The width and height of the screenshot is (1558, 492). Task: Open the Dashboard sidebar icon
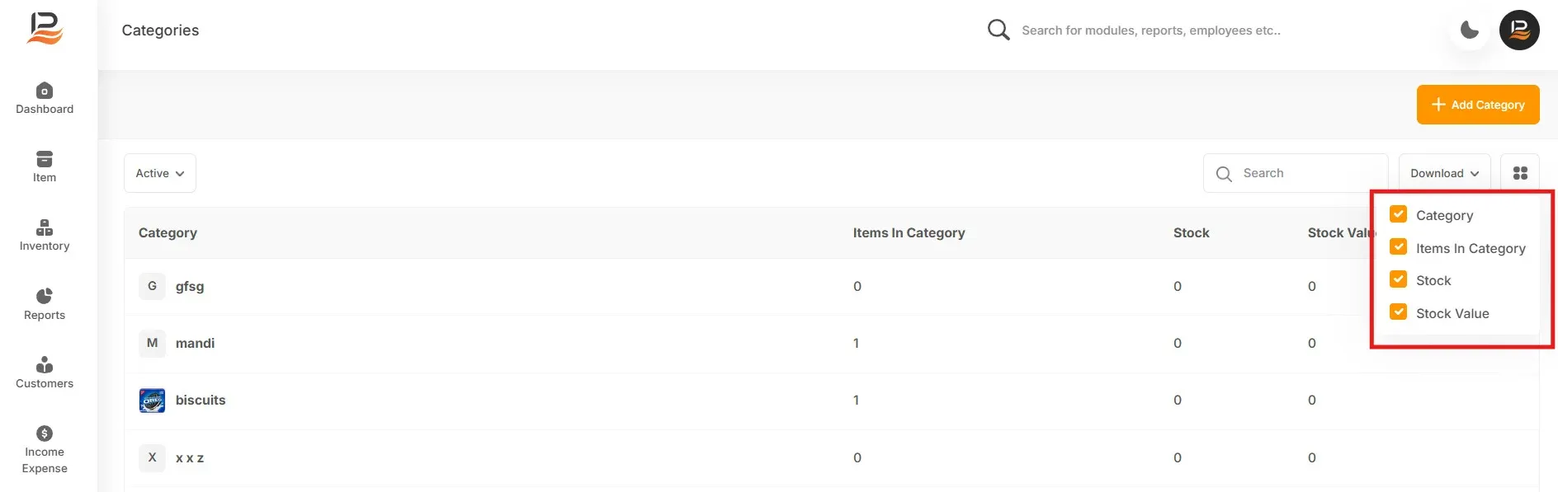[45, 90]
